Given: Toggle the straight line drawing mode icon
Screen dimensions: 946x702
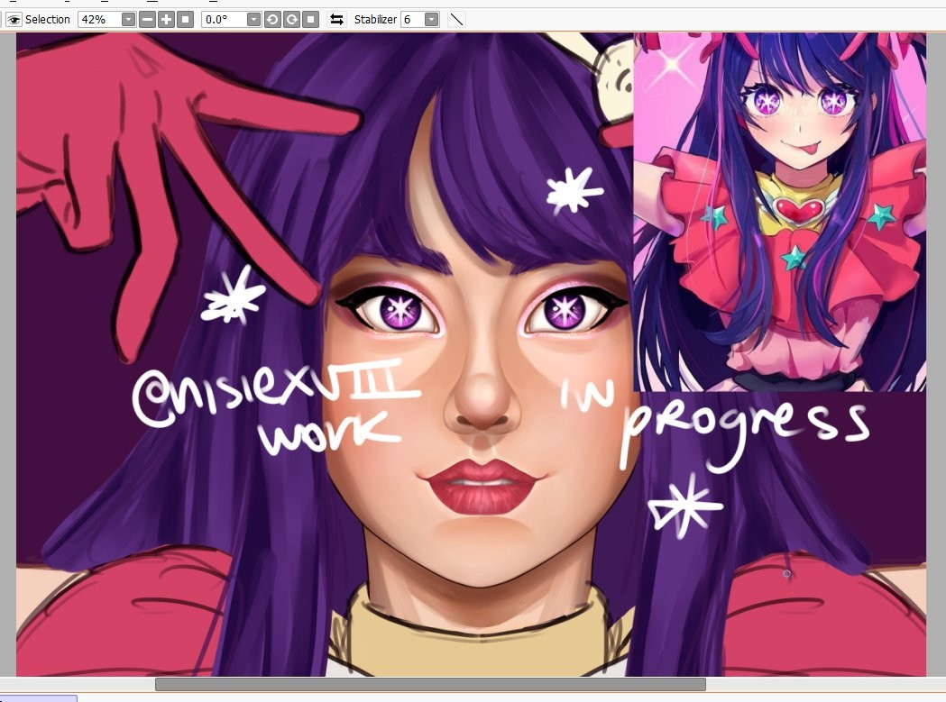Looking at the screenshot, I should click(456, 19).
